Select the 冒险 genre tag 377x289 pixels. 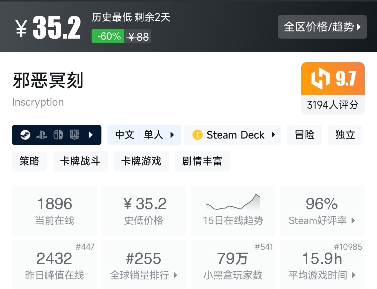[x=305, y=135]
